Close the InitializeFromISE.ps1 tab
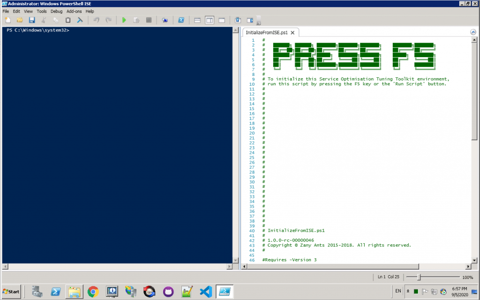Screen dimensions: 480x300 292,32
